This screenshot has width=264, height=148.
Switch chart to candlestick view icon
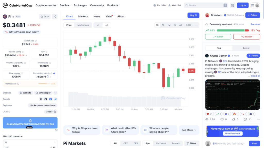[x=106, y=25]
